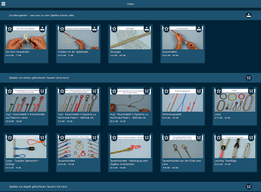Screen dimensions: 261x192
Task: Add Loops video to cart
Action: point(251,91)
